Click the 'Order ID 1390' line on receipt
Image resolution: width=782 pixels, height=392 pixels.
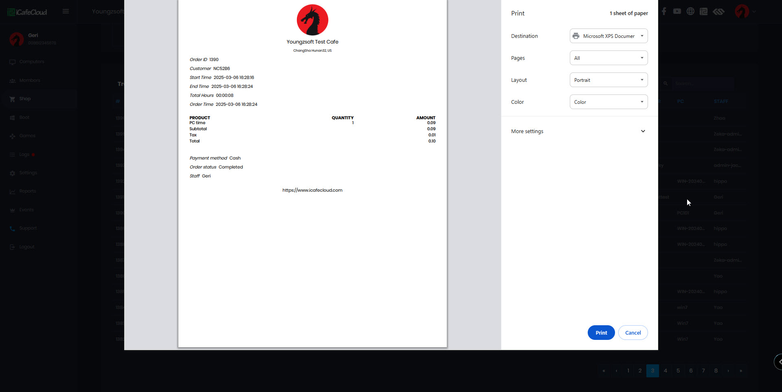(x=204, y=59)
